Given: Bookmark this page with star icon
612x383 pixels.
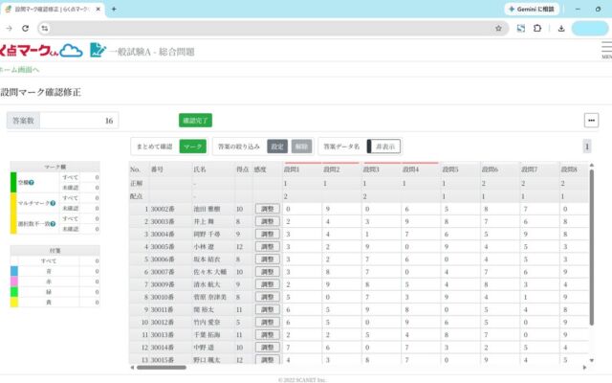Looking at the screenshot, I should [498, 28].
